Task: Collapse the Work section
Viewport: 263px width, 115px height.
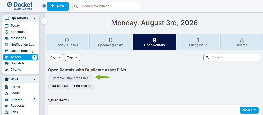Action: pos(35,79)
